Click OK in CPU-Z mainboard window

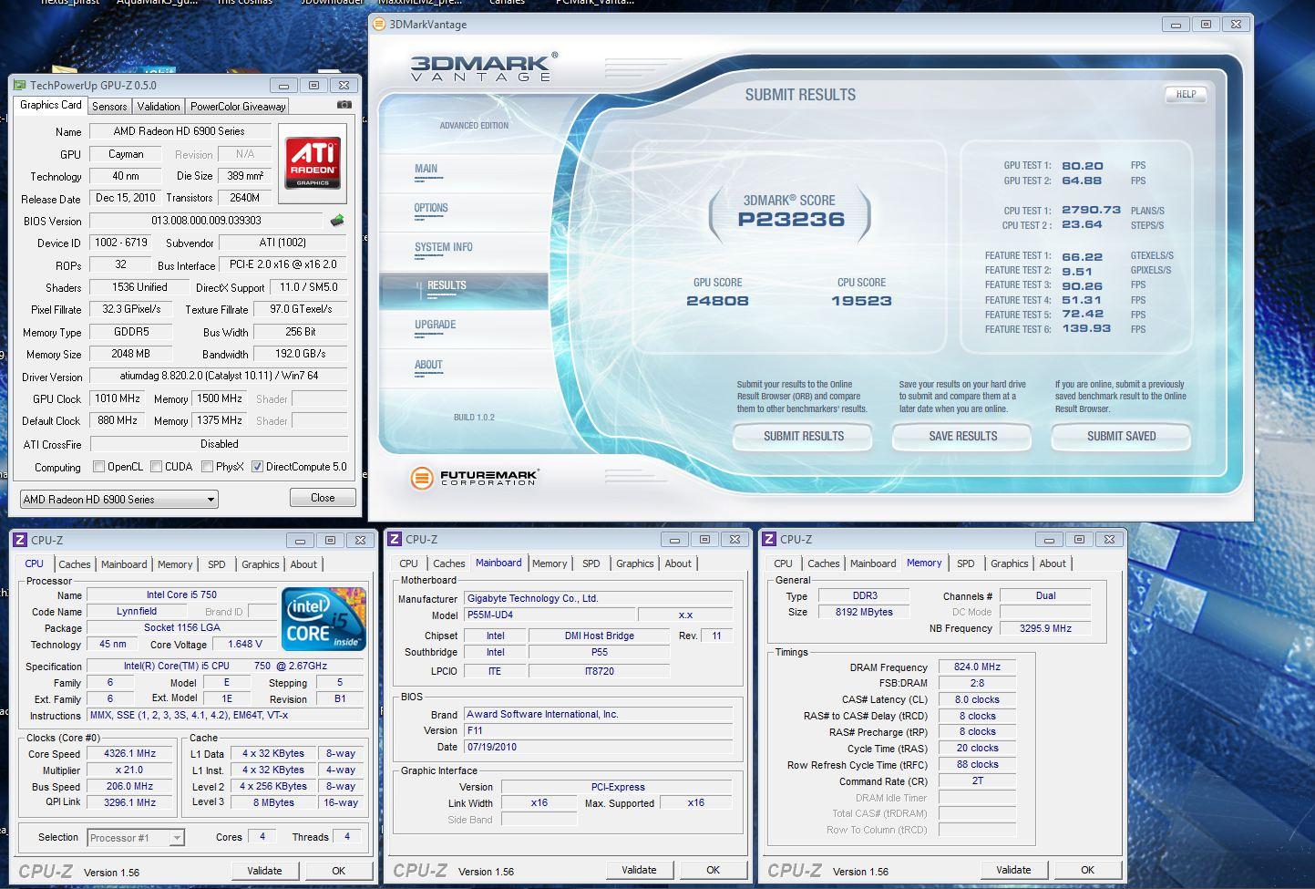(x=713, y=870)
